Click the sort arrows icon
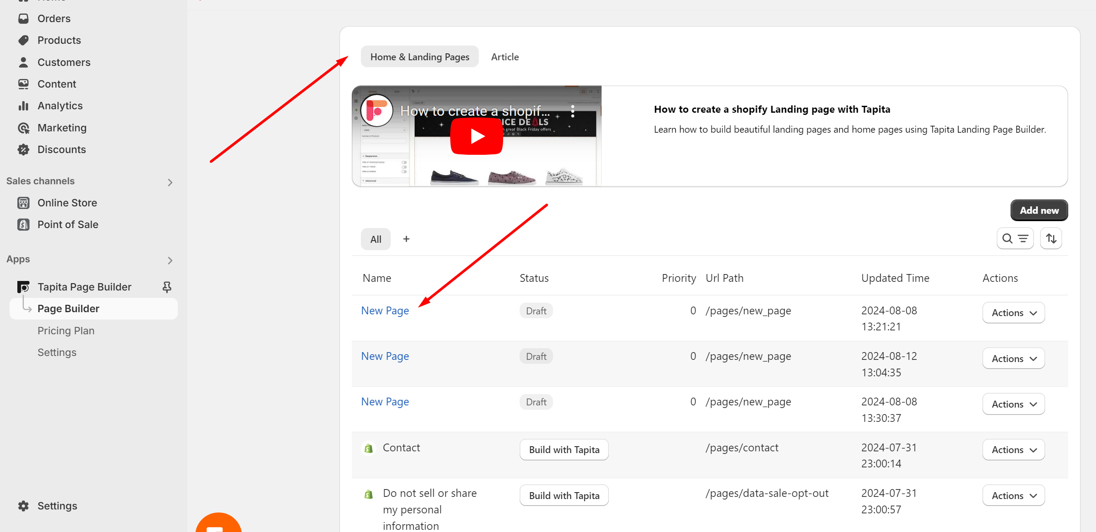The width and height of the screenshot is (1096, 532). [1051, 238]
